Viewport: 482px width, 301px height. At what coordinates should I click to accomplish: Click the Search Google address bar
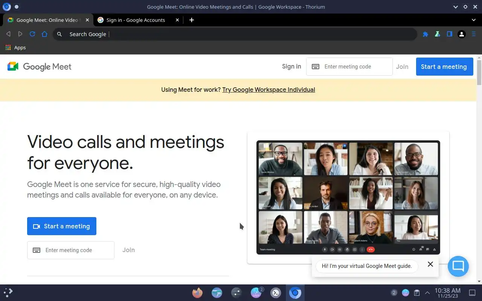tap(235, 34)
